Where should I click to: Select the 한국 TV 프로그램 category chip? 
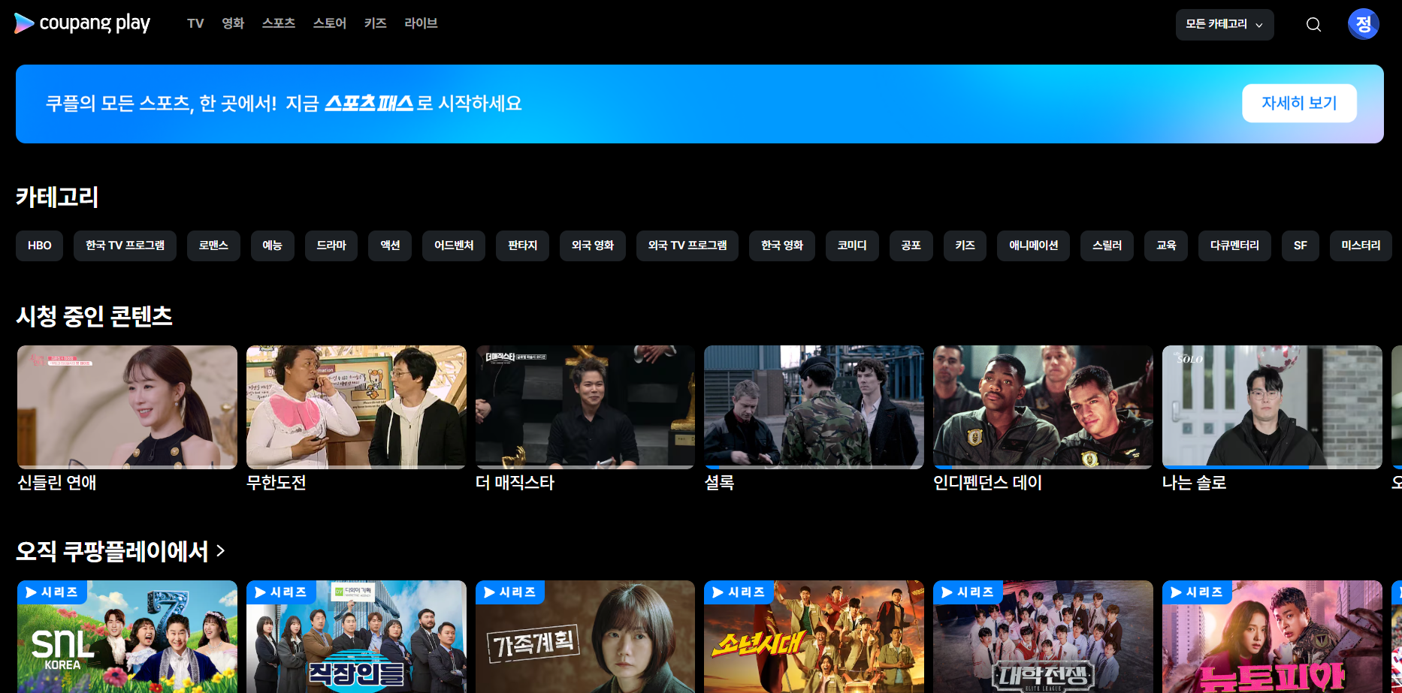125,246
